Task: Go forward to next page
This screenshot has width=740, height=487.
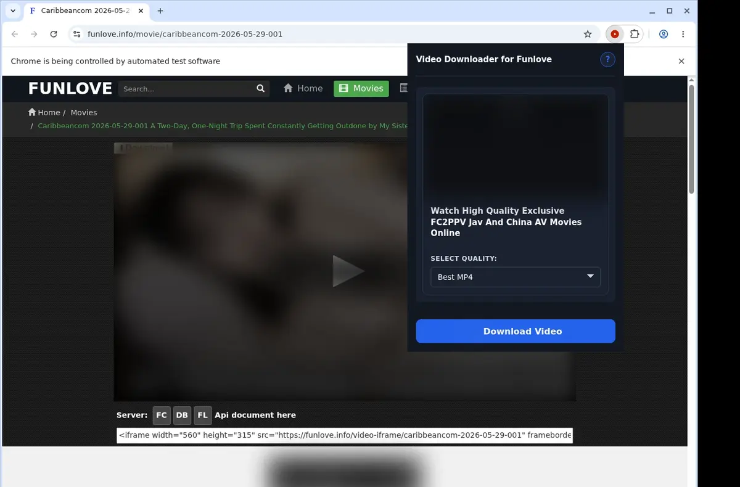Action: pyautogui.click(x=34, y=35)
